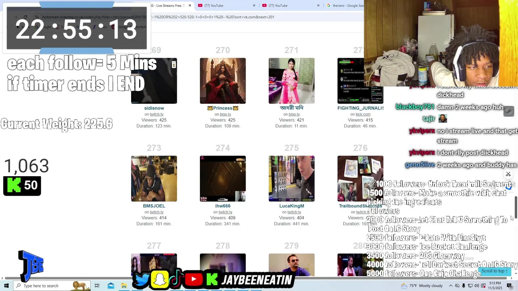Click the FIGHTING_JURNALIST name link
This screenshot has width=518, height=291.
pos(361,108)
